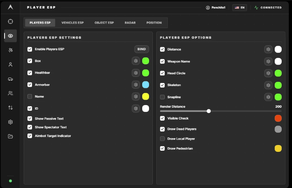Click the Render Distance slider handle
292x188 pixels.
tap(209, 111)
